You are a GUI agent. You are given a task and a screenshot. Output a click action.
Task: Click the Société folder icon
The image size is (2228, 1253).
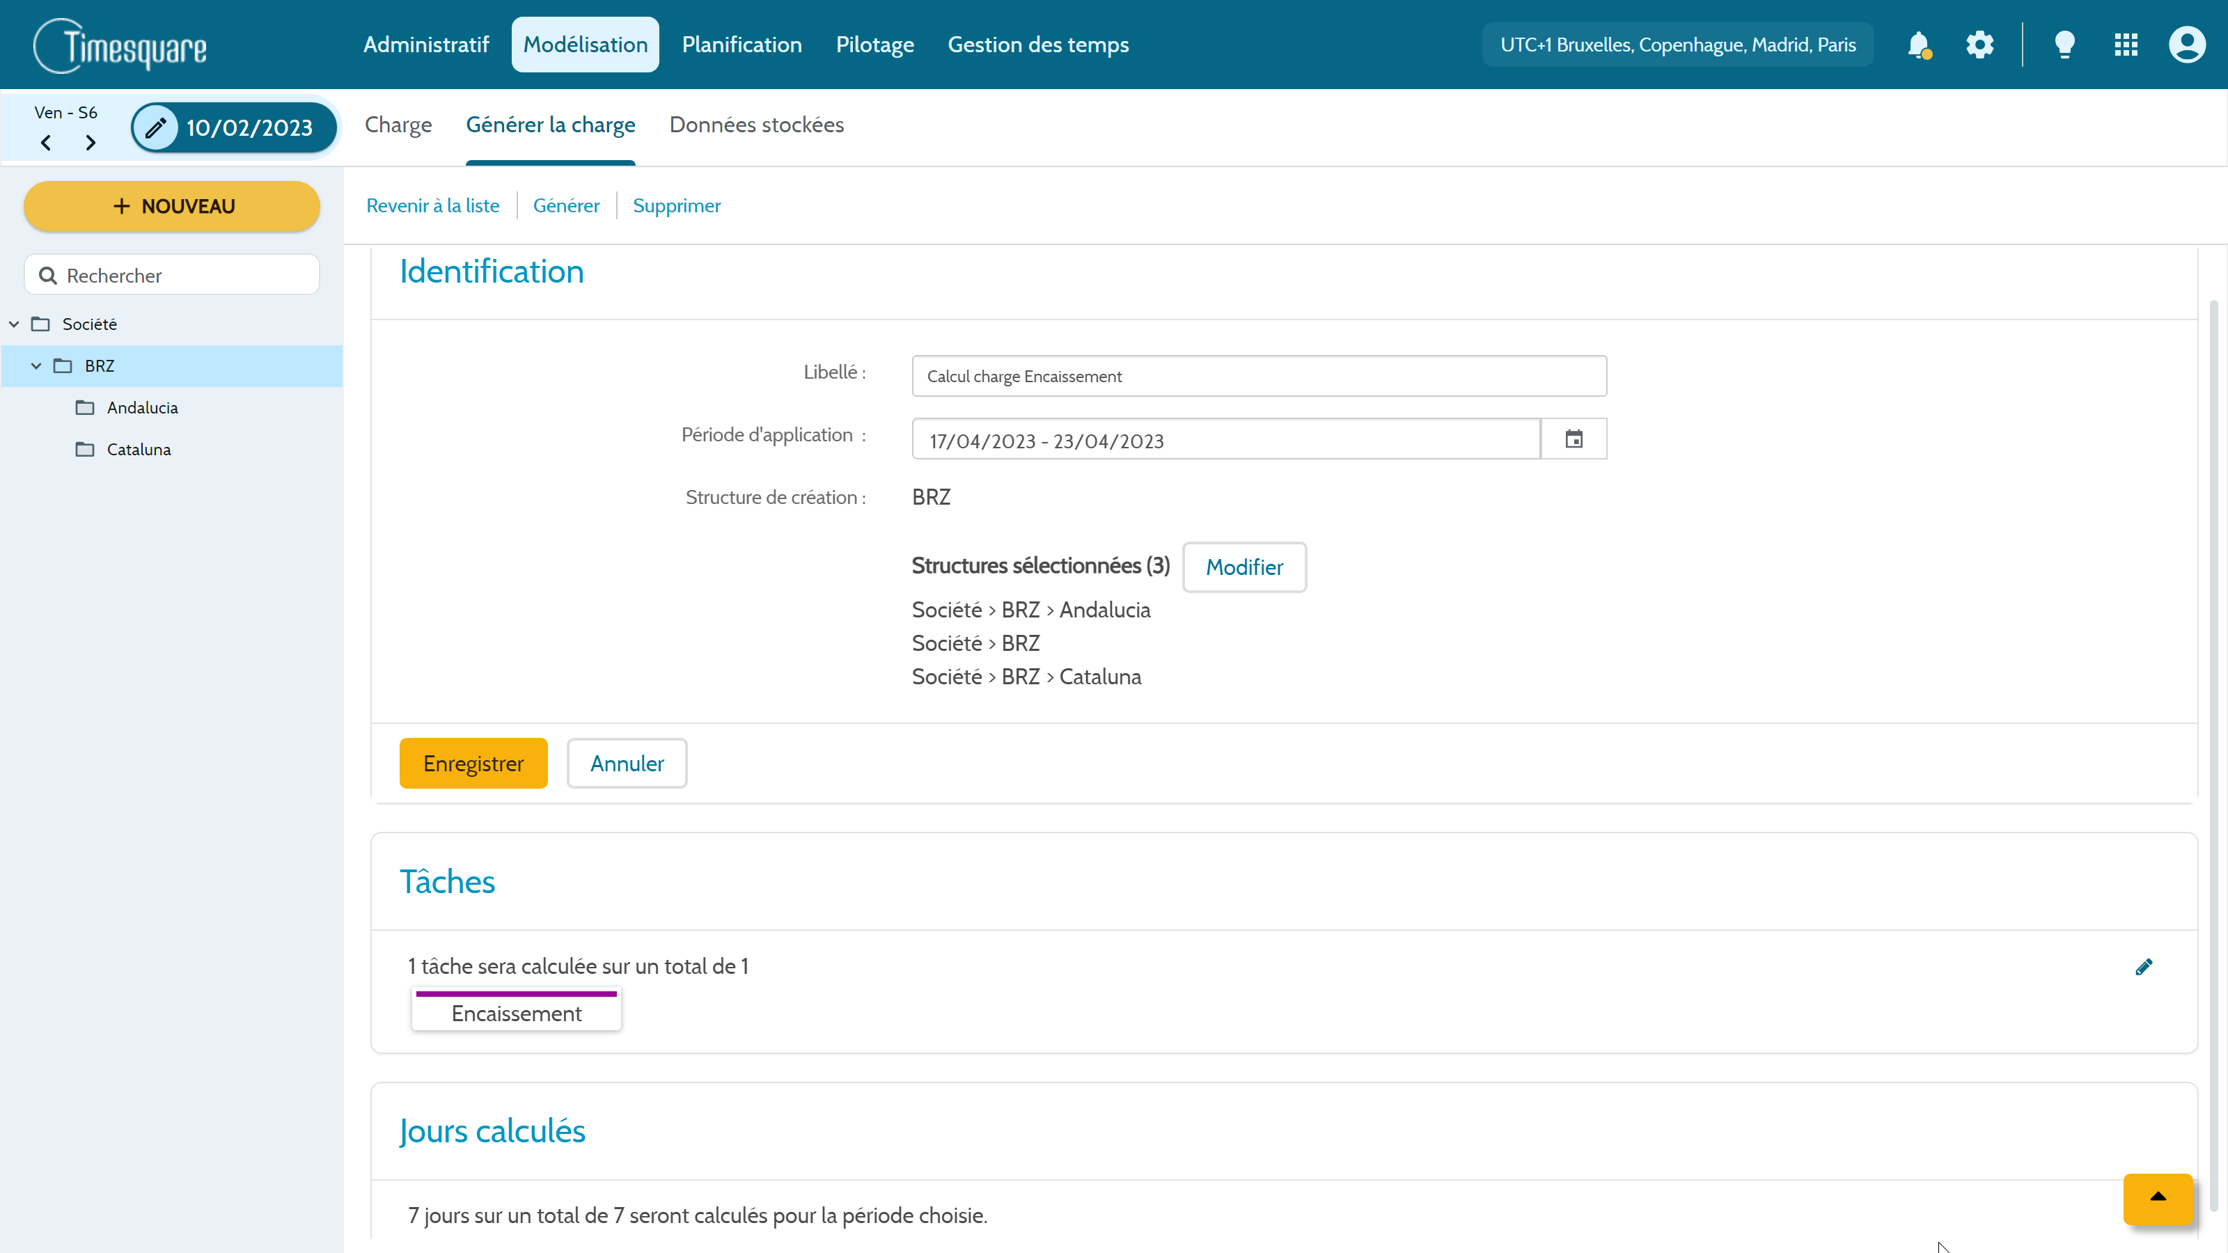(x=40, y=324)
